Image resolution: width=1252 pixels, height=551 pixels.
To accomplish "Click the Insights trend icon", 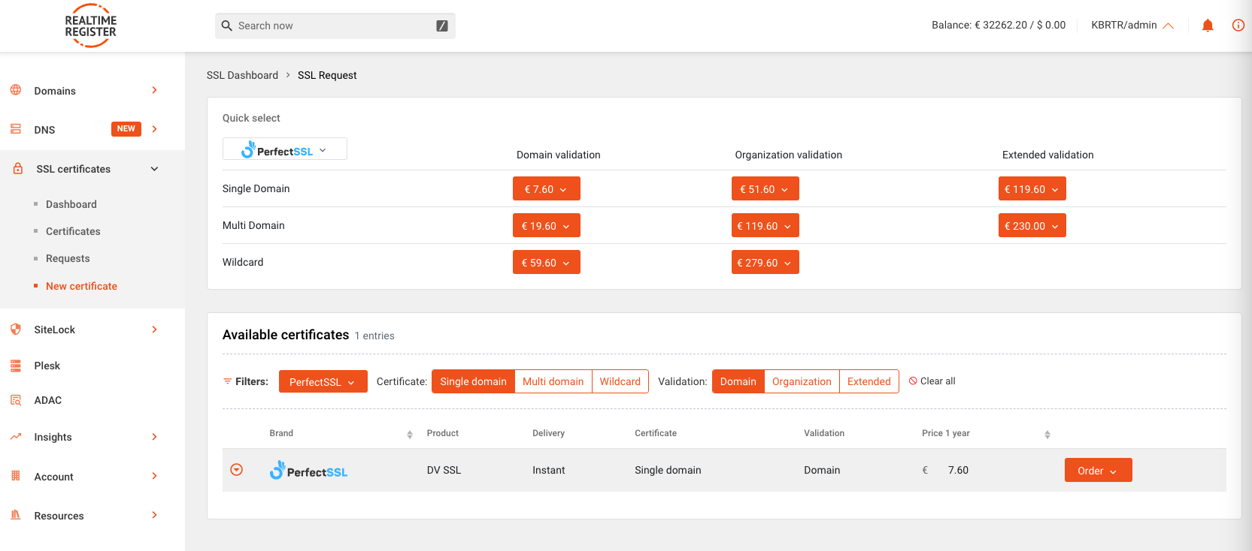I will (16, 436).
